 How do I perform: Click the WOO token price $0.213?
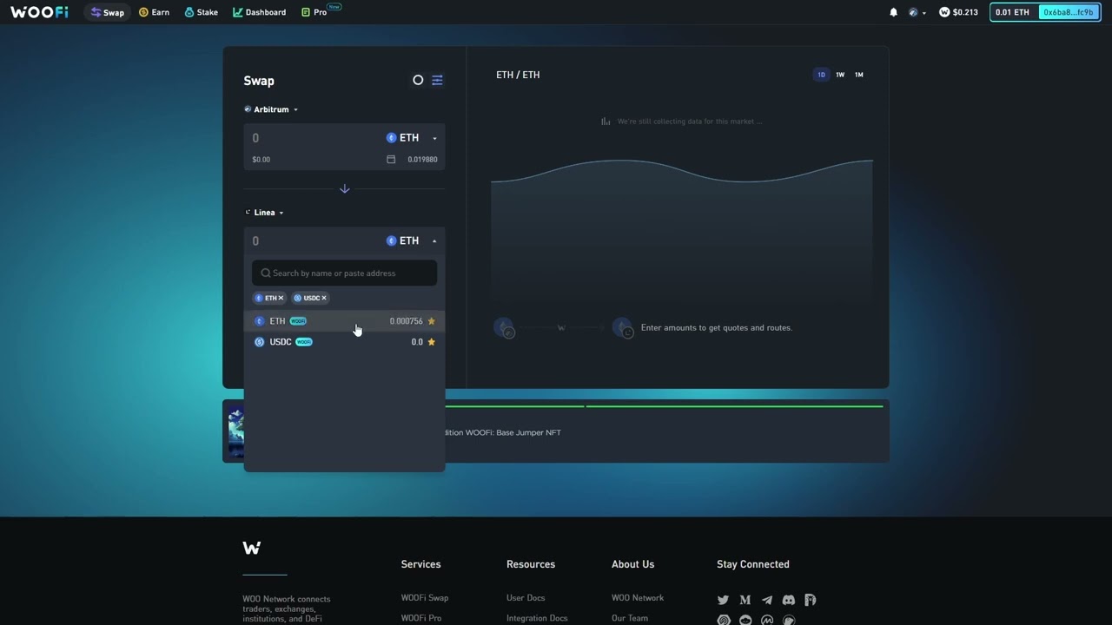click(958, 12)
